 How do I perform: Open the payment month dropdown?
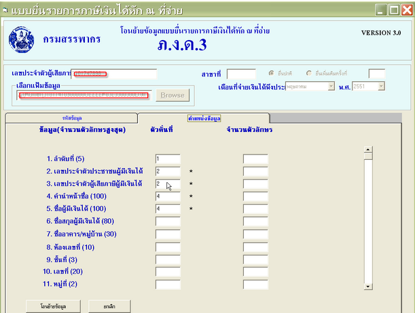click(x=331, y=86)
